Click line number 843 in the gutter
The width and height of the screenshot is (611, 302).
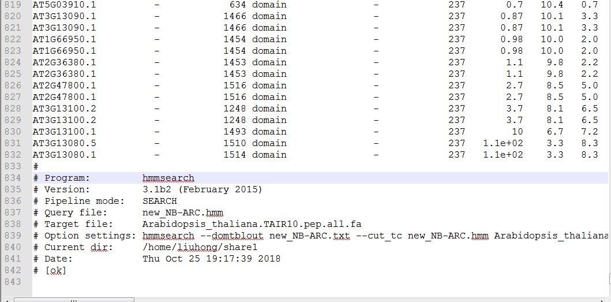12,282
